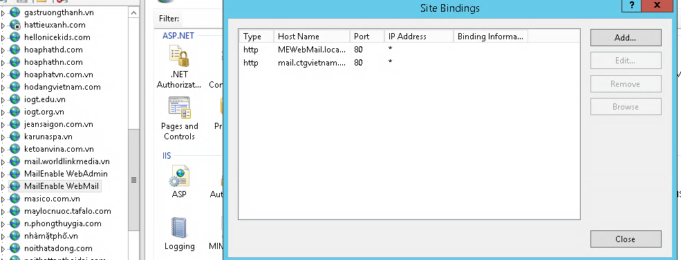The width and height of the screenshot is (681, 260).
Task: Select globe icon beside jeansaigon.com.vn
Action: [x=15, y=124]
